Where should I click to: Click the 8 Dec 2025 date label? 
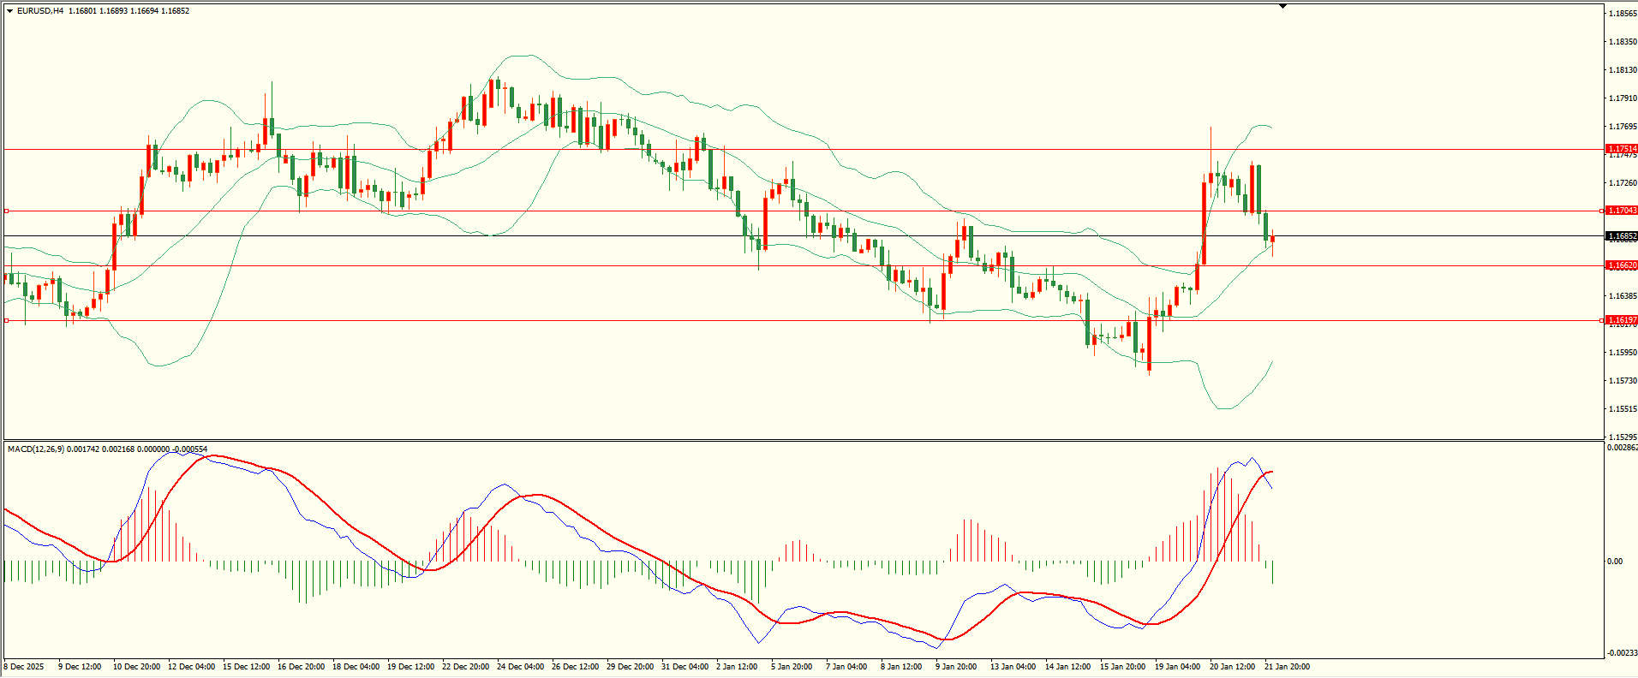point(24,667)
